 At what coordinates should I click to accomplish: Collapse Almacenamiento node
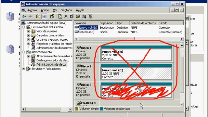click(x=23, y=52)
